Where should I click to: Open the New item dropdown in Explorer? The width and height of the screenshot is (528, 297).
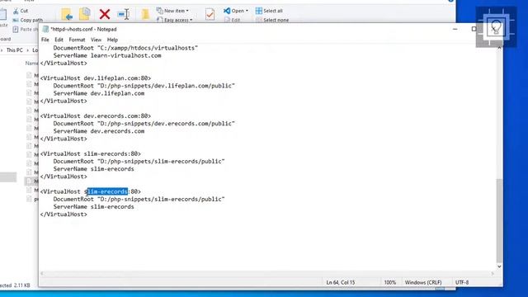tap(172, 11)
